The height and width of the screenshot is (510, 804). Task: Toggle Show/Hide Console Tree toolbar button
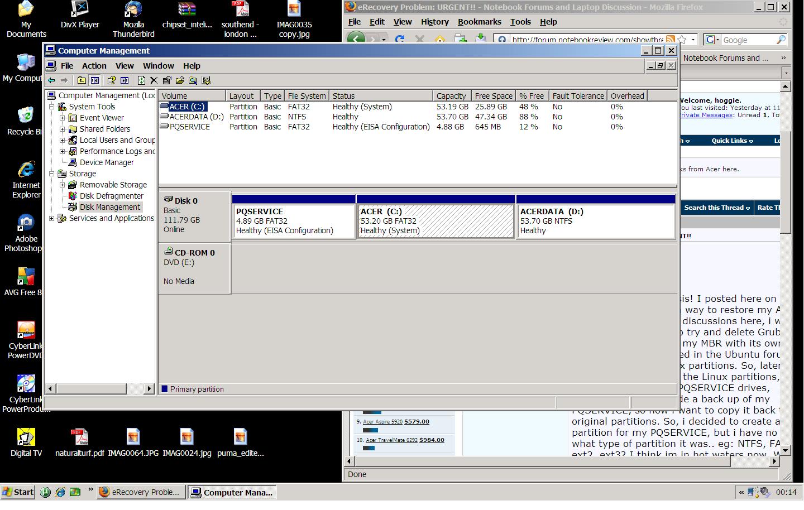tap(95, 81)
